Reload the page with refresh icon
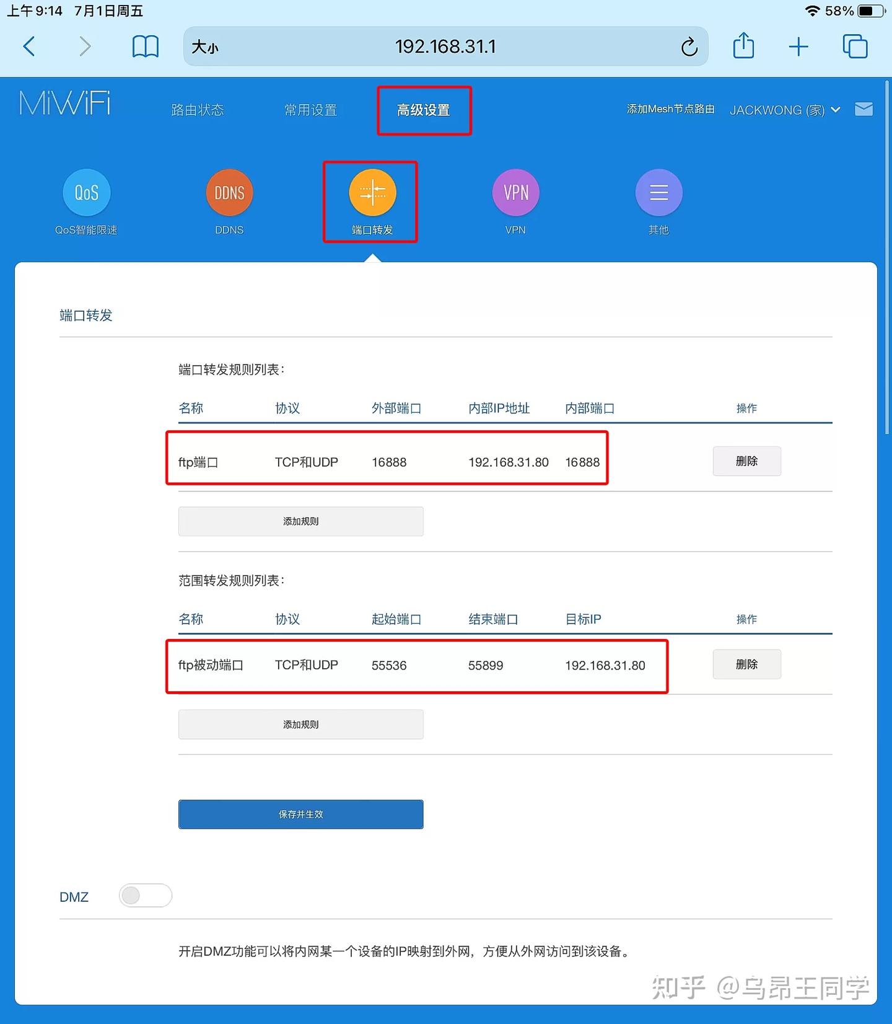Viewport: 892px width, 1024px height. (x=689, y=46)
